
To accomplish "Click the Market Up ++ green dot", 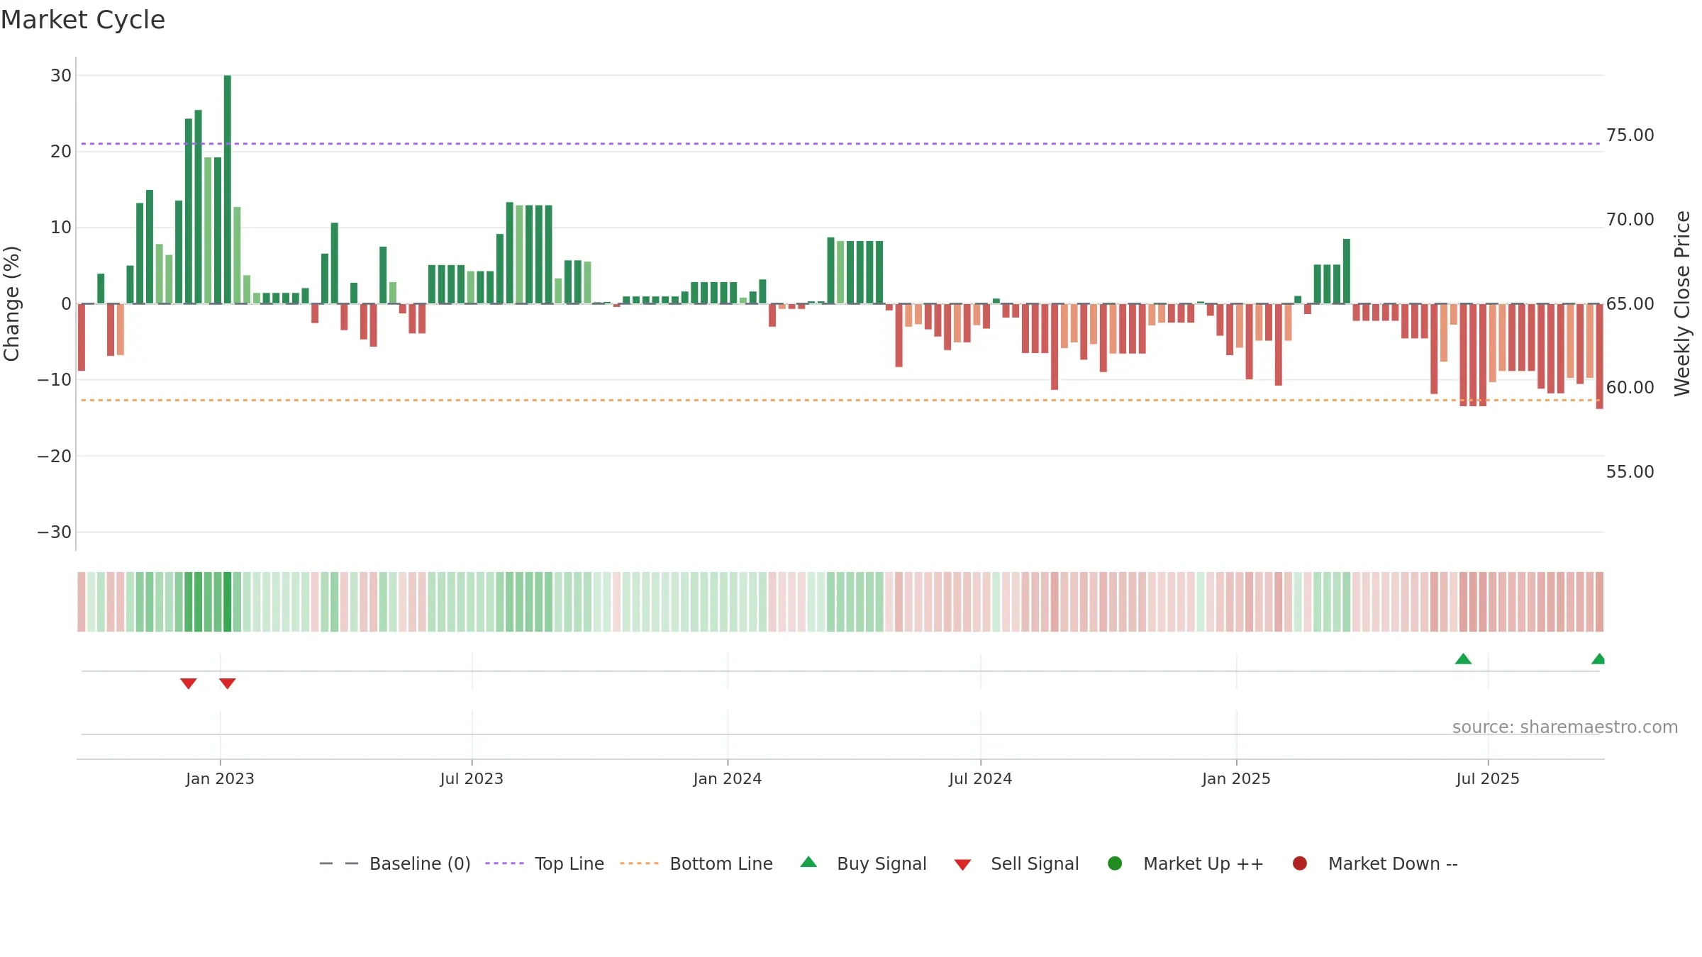I will 1115,863.
